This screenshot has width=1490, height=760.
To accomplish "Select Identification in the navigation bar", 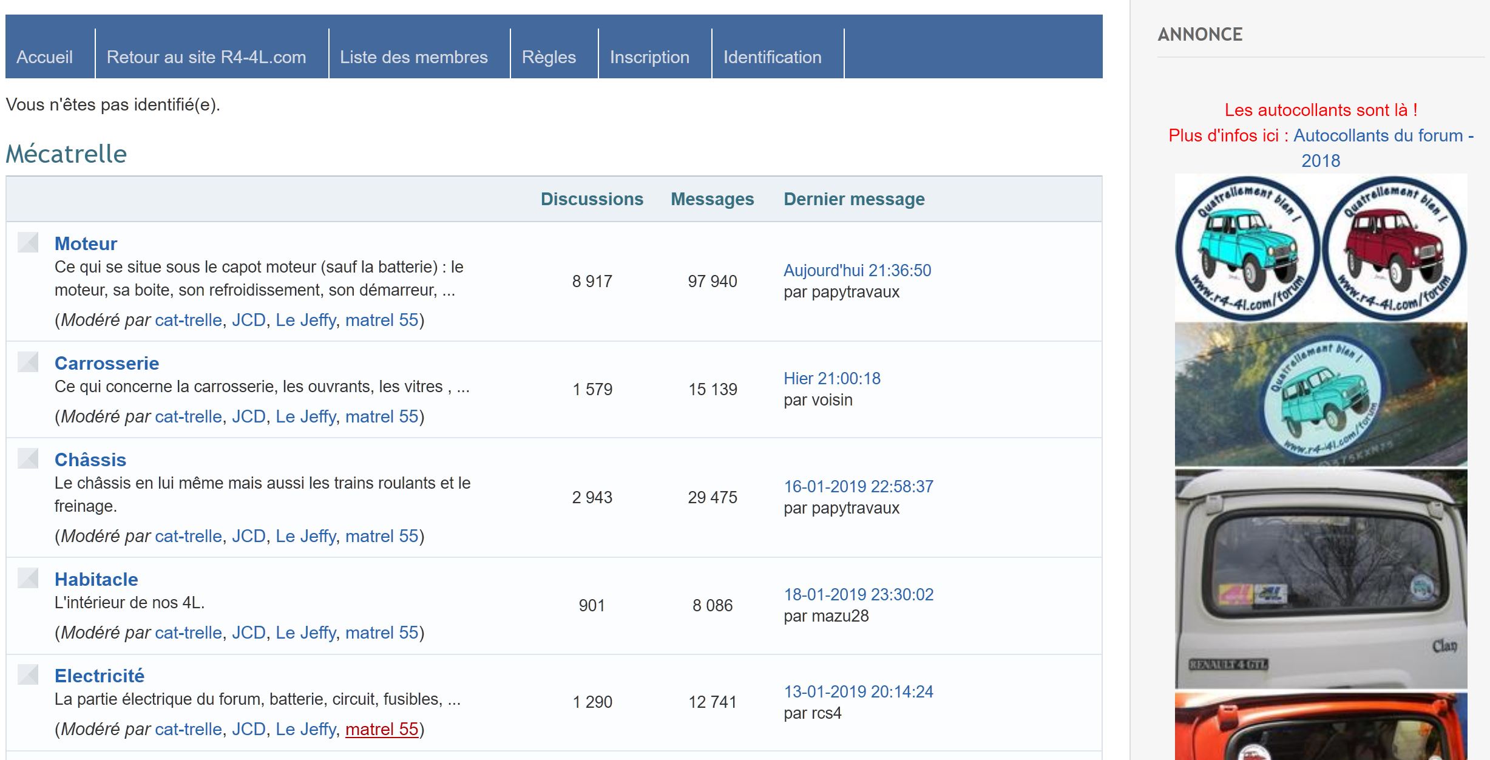I will [772, 57].
